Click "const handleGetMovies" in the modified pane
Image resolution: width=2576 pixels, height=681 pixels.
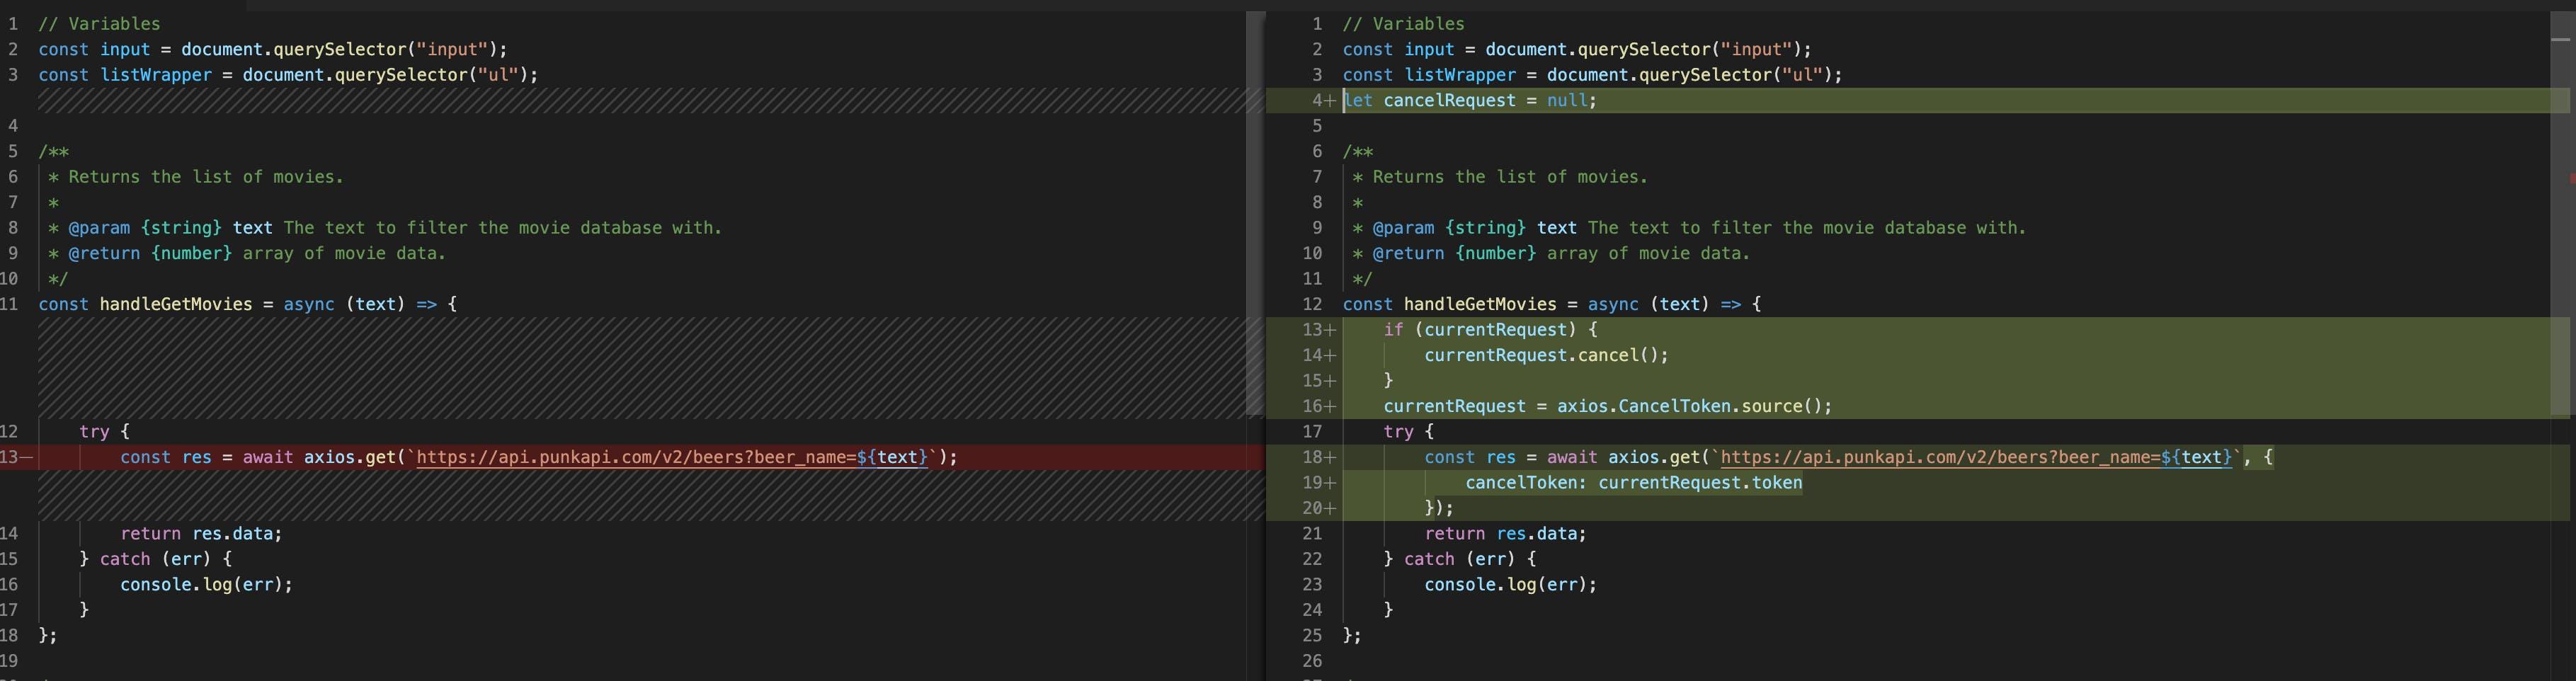(x=1450, y=304)
